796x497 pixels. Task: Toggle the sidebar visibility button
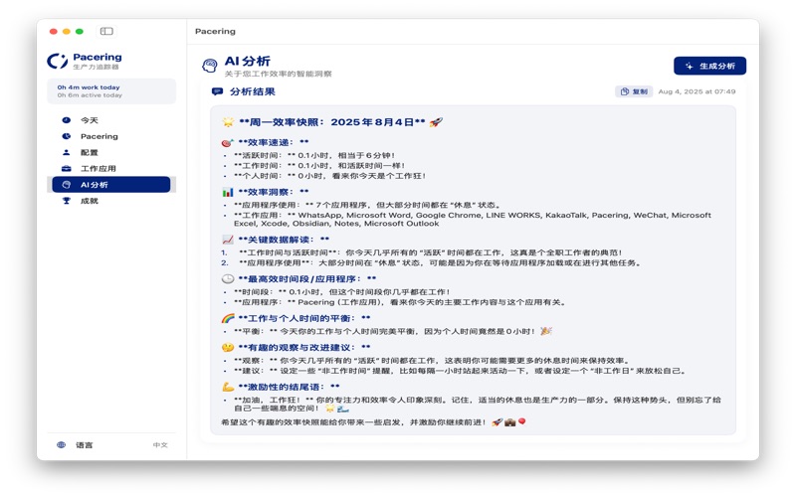pyautogui.click(x=106, y=31)
